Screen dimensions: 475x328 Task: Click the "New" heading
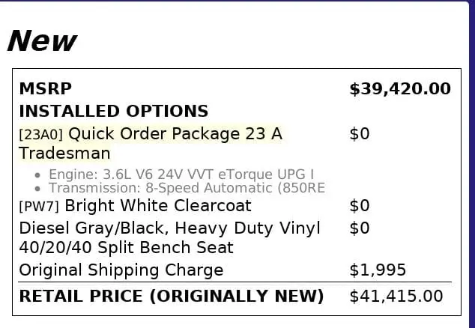coord(41,40)
